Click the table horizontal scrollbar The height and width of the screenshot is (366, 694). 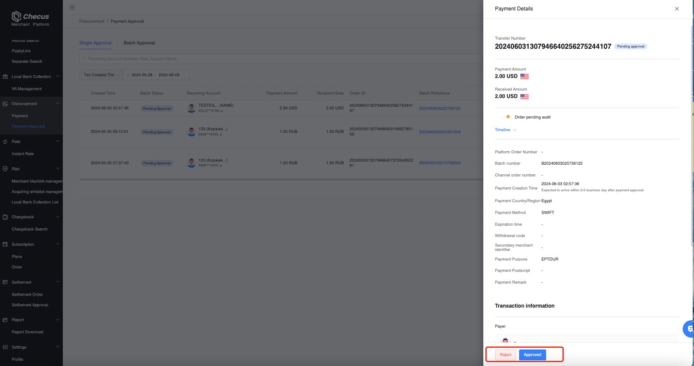click(x=281, y=179)
